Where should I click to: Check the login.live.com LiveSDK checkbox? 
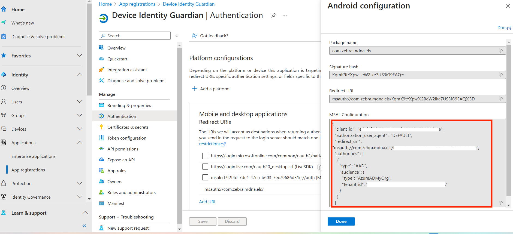(x=205, y=167)
